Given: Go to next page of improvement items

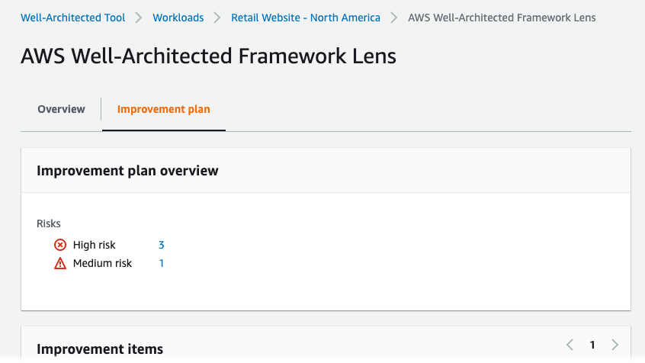Looking at the screenshot, I should pyautogui.click(x=615, y=345).
